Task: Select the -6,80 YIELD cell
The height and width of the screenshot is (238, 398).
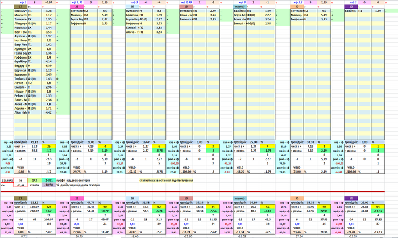Action: point(20,172)
